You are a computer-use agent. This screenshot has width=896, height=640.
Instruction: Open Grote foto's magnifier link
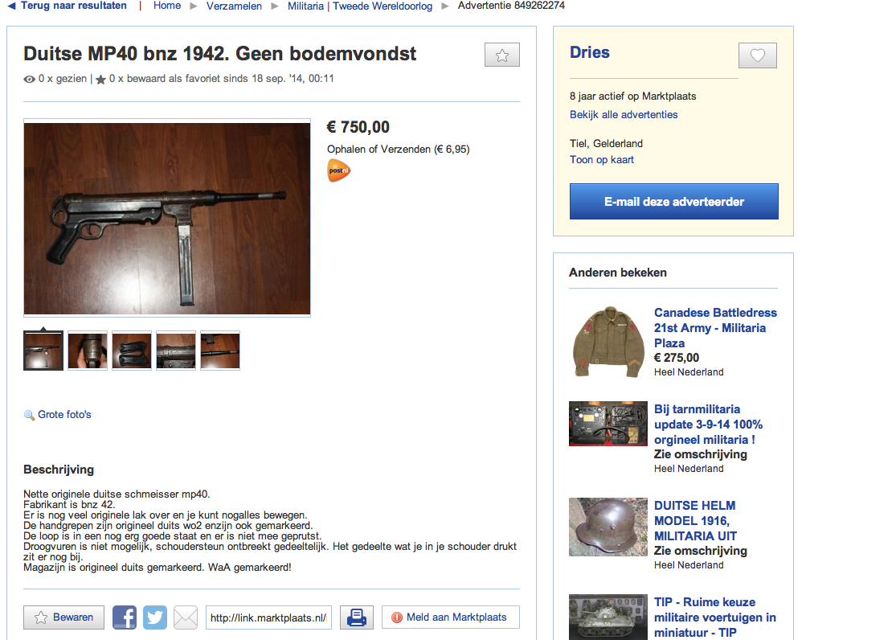click(58, 415)
